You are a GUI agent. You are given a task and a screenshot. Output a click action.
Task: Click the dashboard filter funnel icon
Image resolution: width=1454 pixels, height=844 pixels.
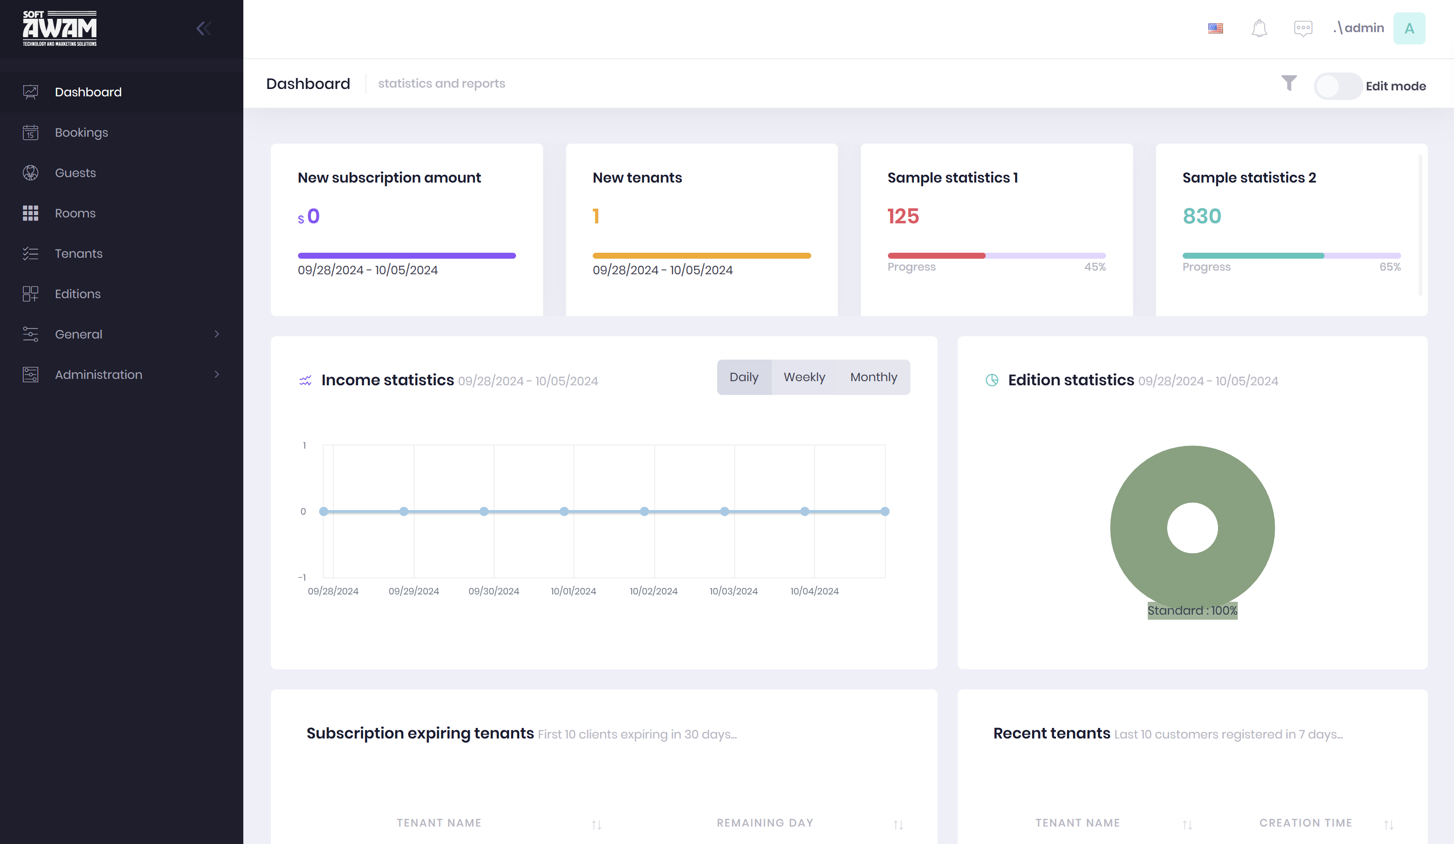pos(1288,83)
